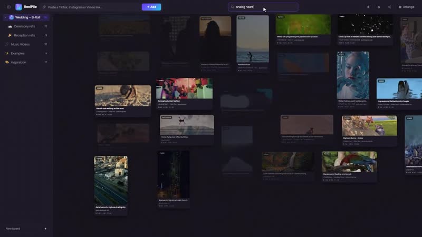Open Ceremony refs board
The height and width of the screenshot is (237, 422).
point(26,26)
